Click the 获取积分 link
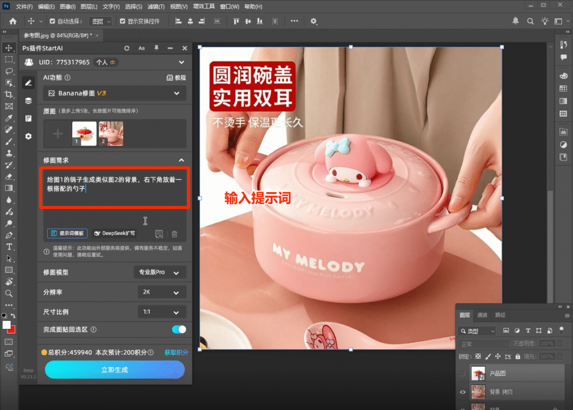 click(x=176, y=352)
